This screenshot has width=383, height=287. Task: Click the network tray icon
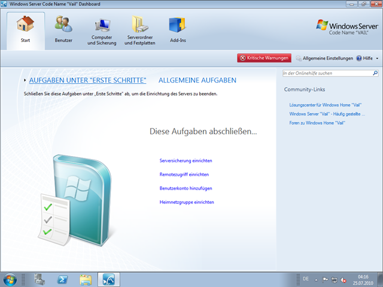coord(334,280)
